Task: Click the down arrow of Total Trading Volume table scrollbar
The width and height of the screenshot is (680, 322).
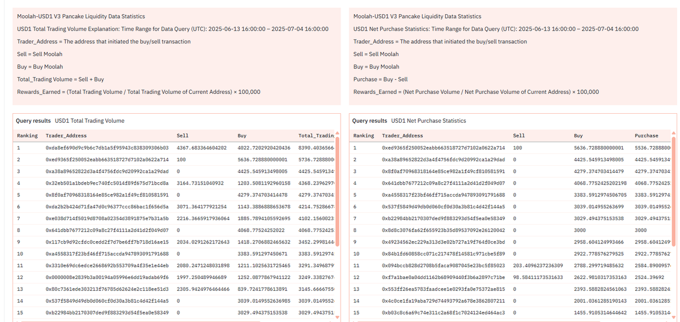Action: [x=338, y=317]
